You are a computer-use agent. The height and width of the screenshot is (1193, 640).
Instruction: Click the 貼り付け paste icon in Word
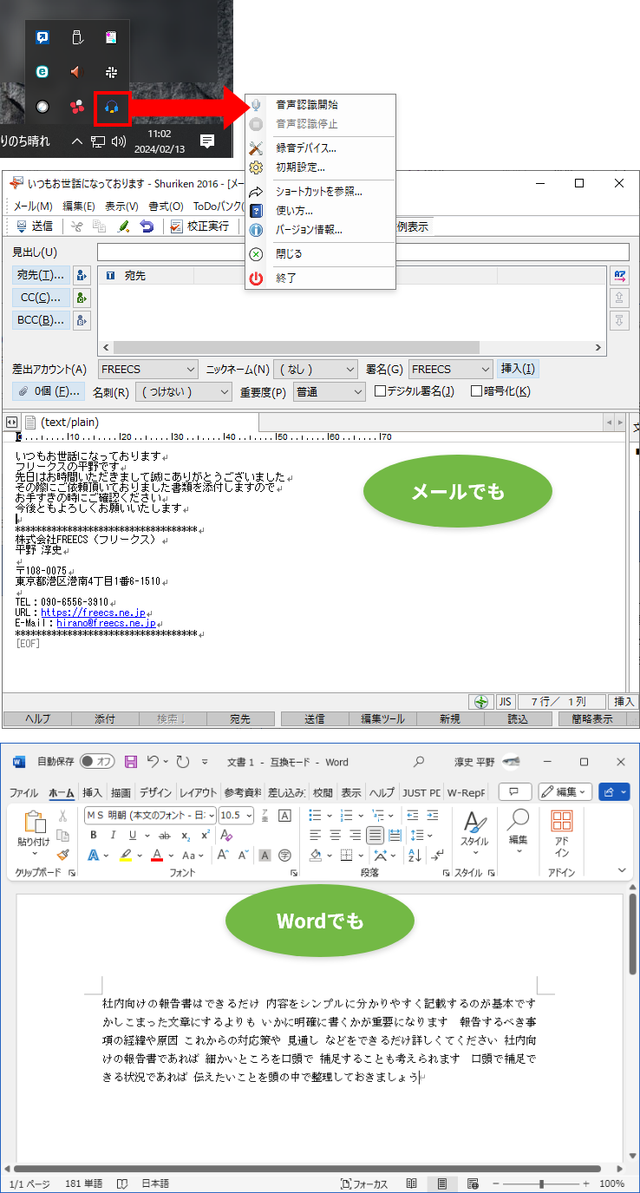click(35, 823)
